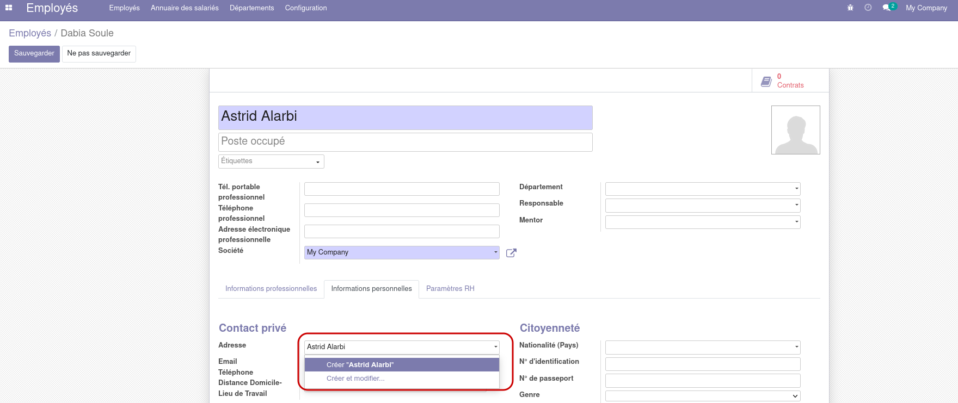This screenshot has height=403, width=958.
Task: Open the My Company user menu
Action: tap(926, 8)
